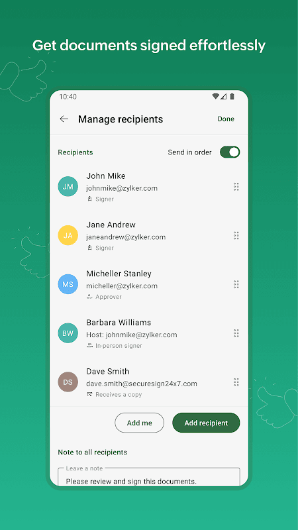The height and width of the screenshot is (530, 298).
Task: Click the Recipients section heading
Action: (x=75, y=152)
